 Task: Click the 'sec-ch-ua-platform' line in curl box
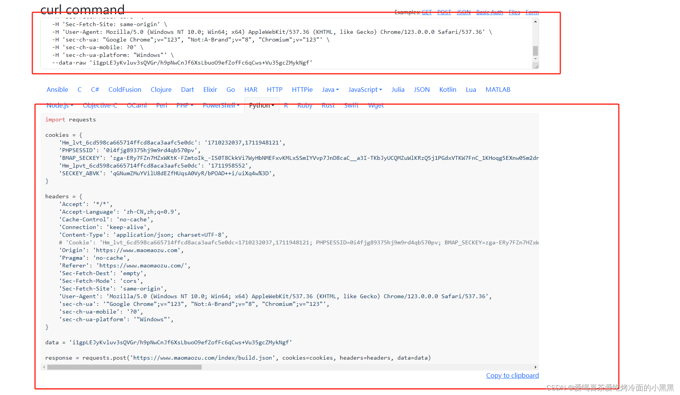(113, 55)
